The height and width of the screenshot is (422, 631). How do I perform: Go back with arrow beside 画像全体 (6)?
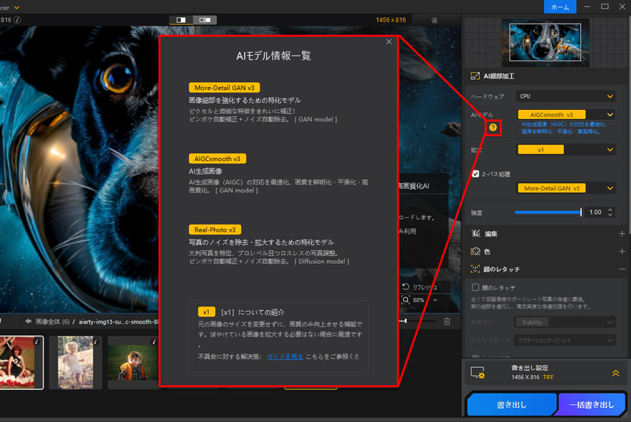[x=29, y=321]
